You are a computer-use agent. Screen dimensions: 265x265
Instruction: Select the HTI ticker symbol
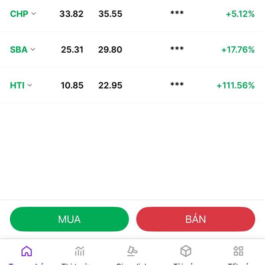tap(17, 85)
